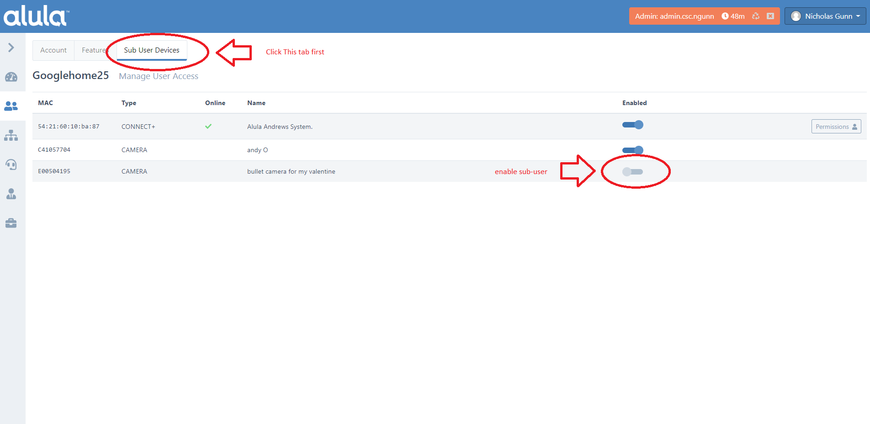This screenshot has width=870, height=424.
Task: Click the headset support icon
Action: (x=11, y=164)
